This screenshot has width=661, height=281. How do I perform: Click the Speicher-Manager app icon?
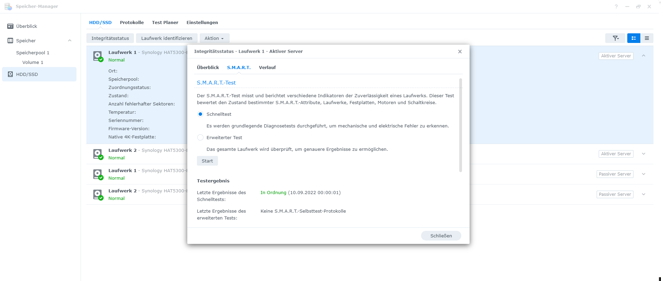[x=8, y=6]
